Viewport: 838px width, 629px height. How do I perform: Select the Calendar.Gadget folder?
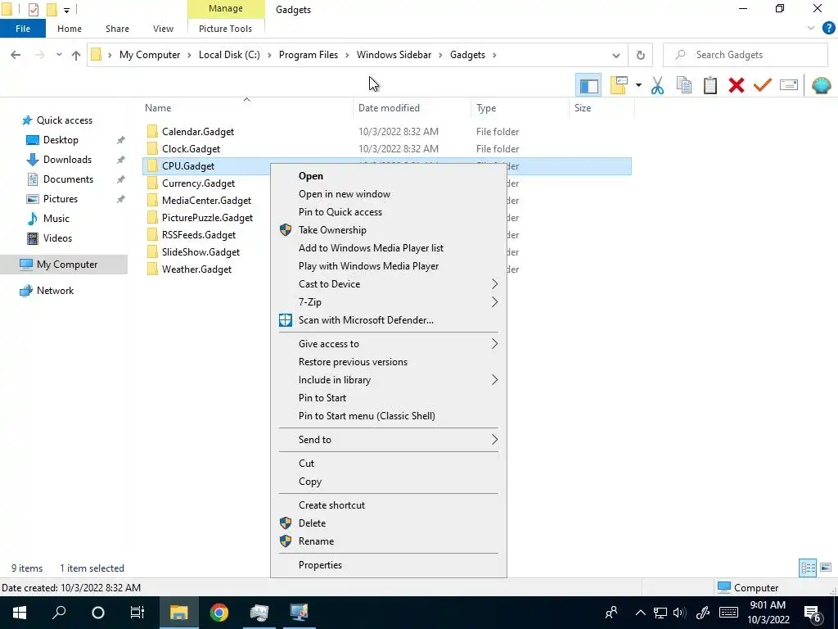198,132
